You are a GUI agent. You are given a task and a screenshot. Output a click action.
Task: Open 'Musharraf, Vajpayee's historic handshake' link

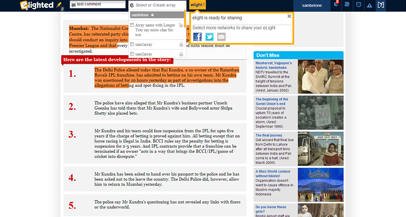[x=274, y=65]
